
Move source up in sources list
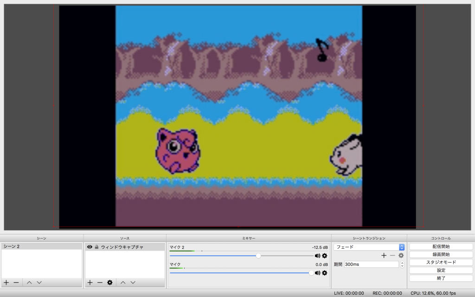click(122, 283)
